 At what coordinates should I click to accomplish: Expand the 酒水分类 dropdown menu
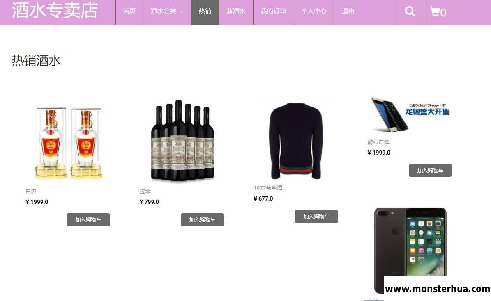[167, 11]
